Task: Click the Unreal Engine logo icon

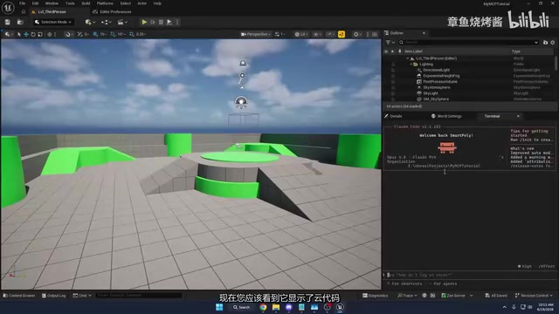Action: tap(8, 8)
